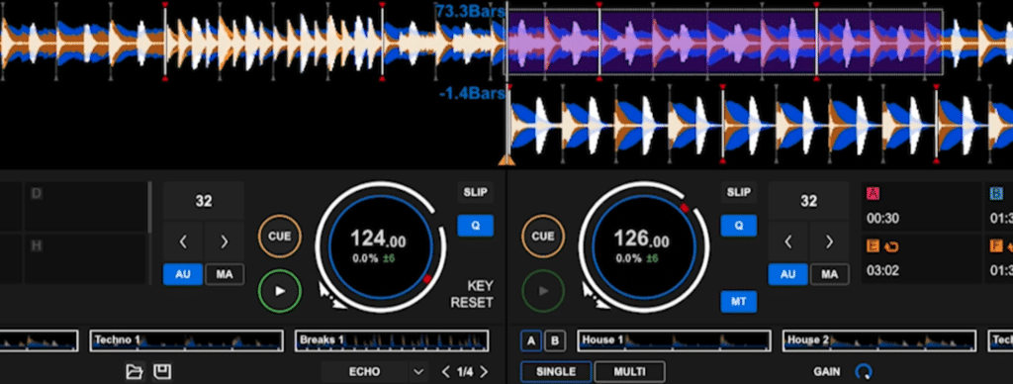Click the loop size 32 on the left deck

[x=204, y=201]
